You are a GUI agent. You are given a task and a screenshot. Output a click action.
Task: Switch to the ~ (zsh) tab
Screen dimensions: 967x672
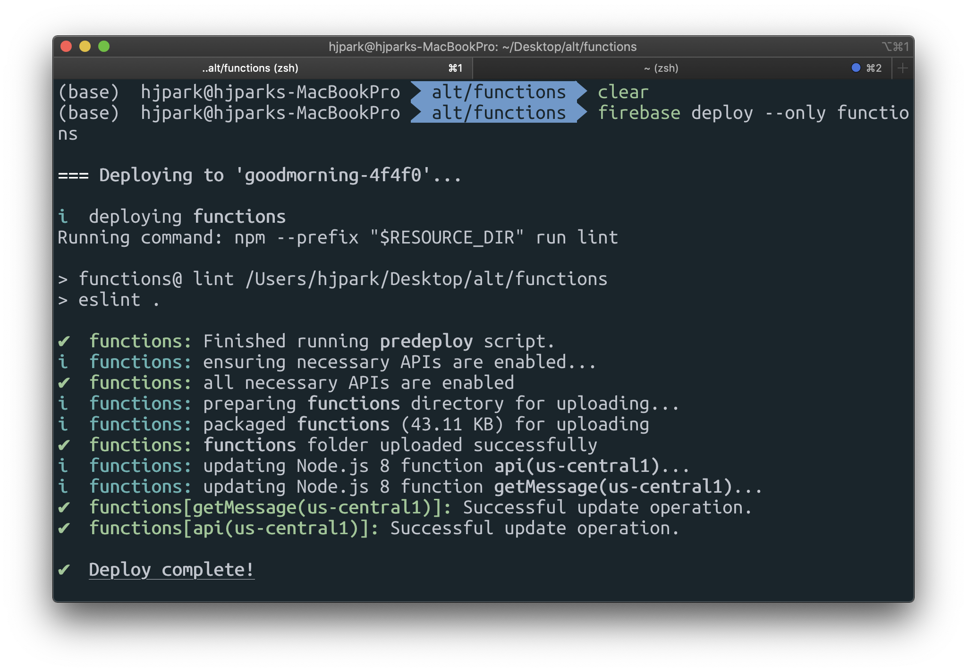661,68
